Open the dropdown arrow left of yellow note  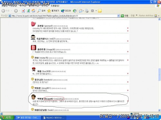(96, 11)
